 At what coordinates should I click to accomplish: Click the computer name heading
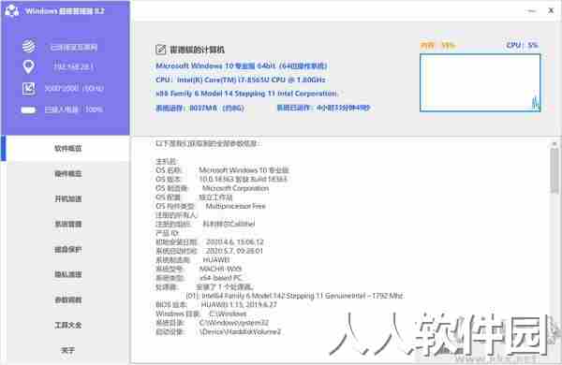point(197,50)
